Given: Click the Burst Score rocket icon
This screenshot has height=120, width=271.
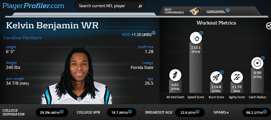Looking at the screenshot, I should [x=216, y=77].
